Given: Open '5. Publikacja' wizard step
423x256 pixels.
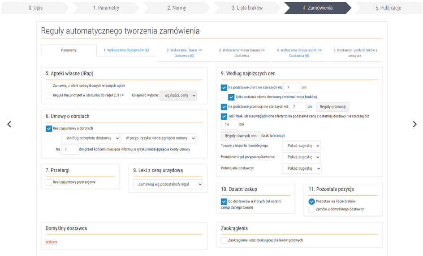Looking at the screenshot, I should coord(388,8).
